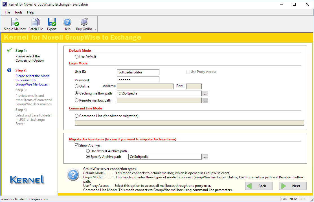Toggle the Use Proxy Access checkbox
The width and height of the screenshot is (314, 202).
tap(188, 72)
